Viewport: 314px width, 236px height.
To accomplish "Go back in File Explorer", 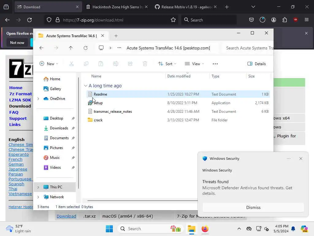I will click(41, 48).
